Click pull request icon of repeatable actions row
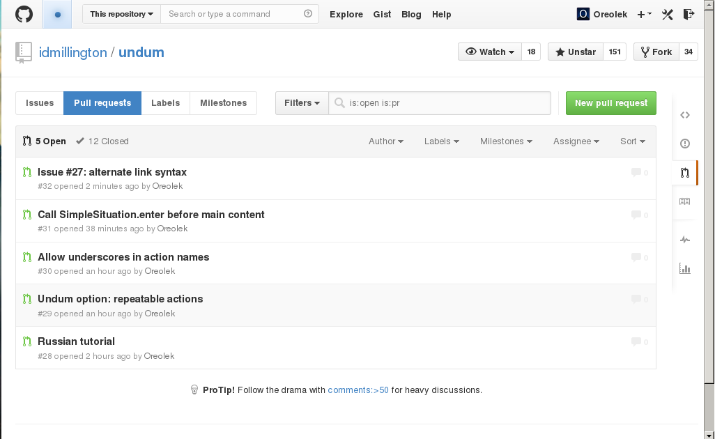 point(27,299)
